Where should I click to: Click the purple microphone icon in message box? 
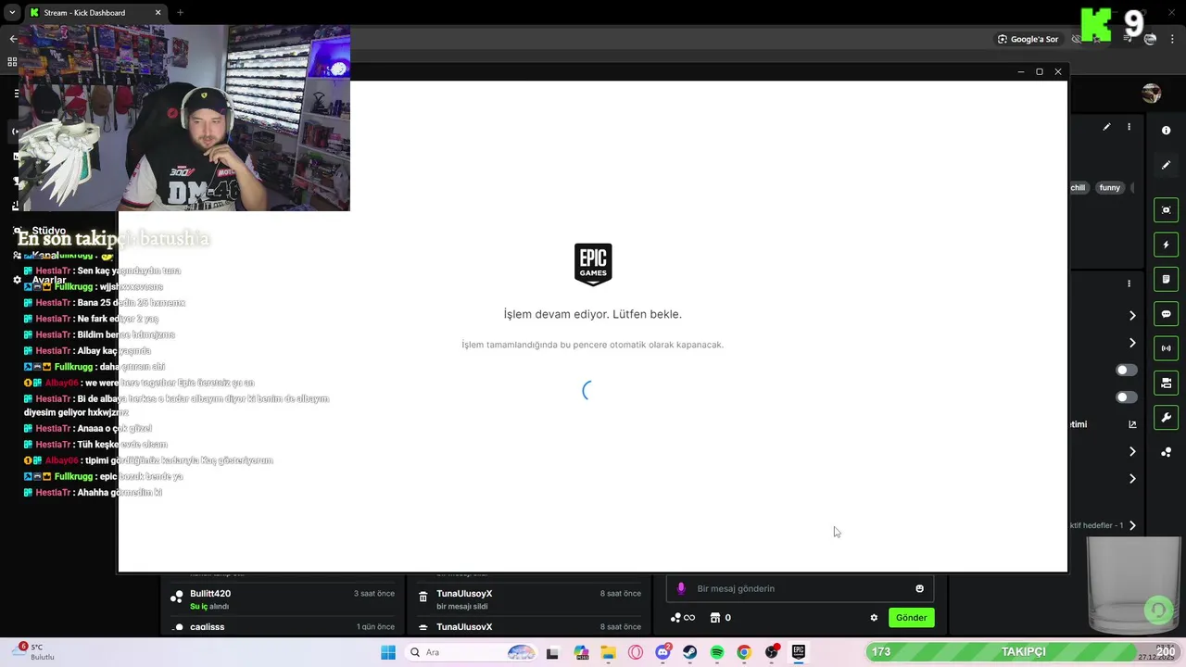coord(681,588)
